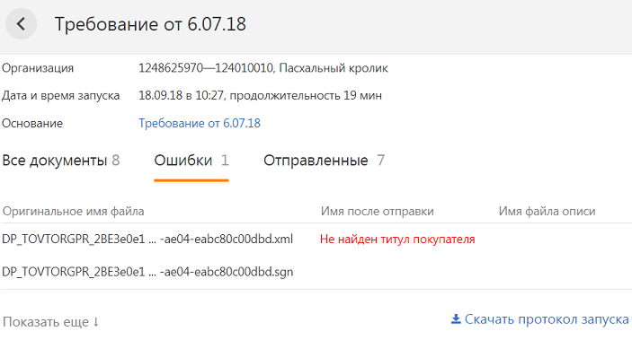This screenshot has width=632, height=340.
Task: Select the DP_TOVTORGPR file ending in .xml
Action: (147, 239)
